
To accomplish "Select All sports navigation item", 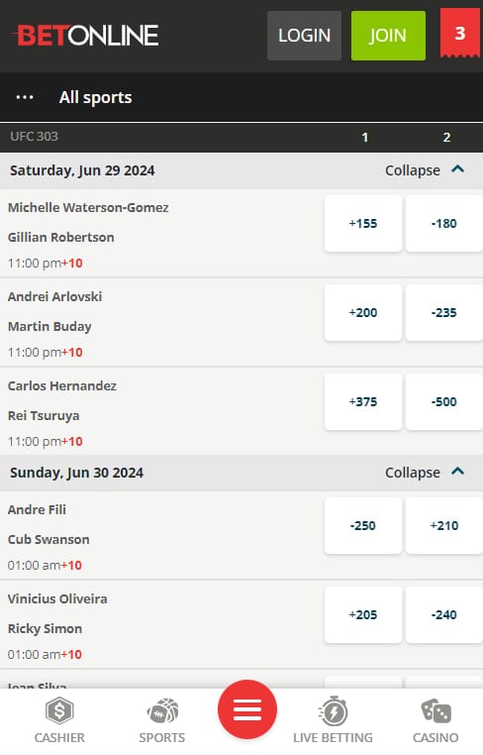I will [x=95, y=97].
